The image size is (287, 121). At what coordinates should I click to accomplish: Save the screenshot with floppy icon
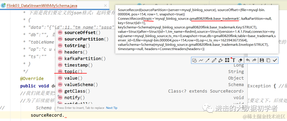262,60
